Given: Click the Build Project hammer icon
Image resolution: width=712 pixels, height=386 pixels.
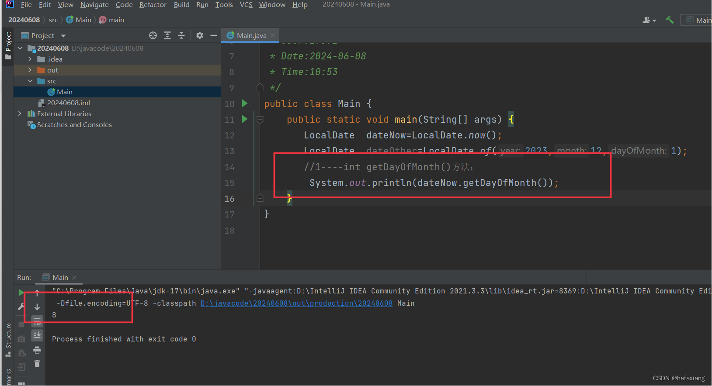Looking at the screenshot, I should click(670, 20).
